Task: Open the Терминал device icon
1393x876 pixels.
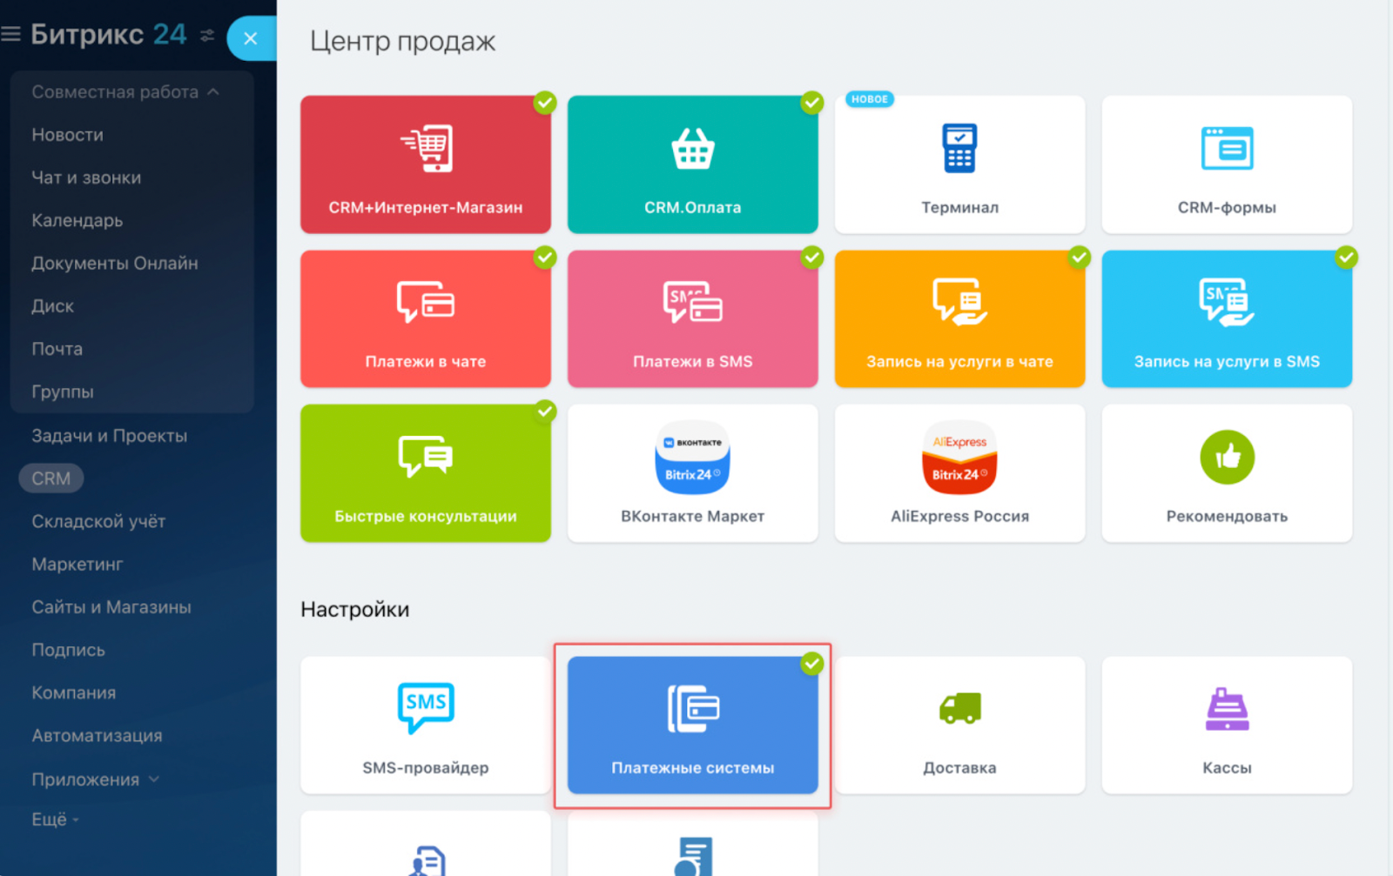Action: click(x=959, y=148)
